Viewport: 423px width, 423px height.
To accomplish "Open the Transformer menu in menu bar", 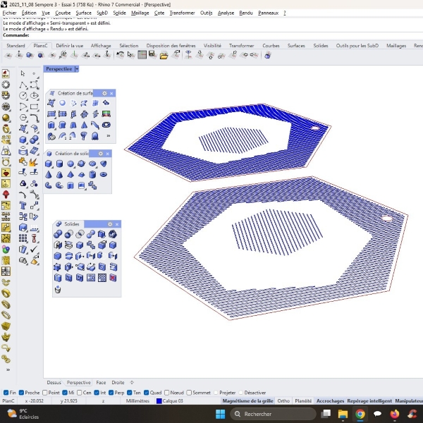I will (183, 13).
